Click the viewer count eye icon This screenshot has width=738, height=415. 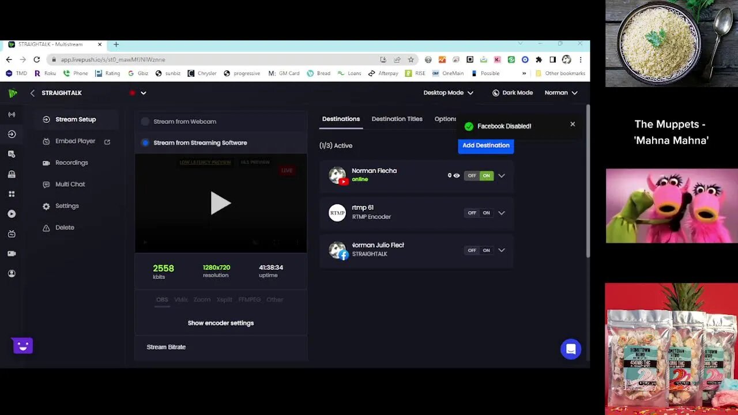(457, 176)
